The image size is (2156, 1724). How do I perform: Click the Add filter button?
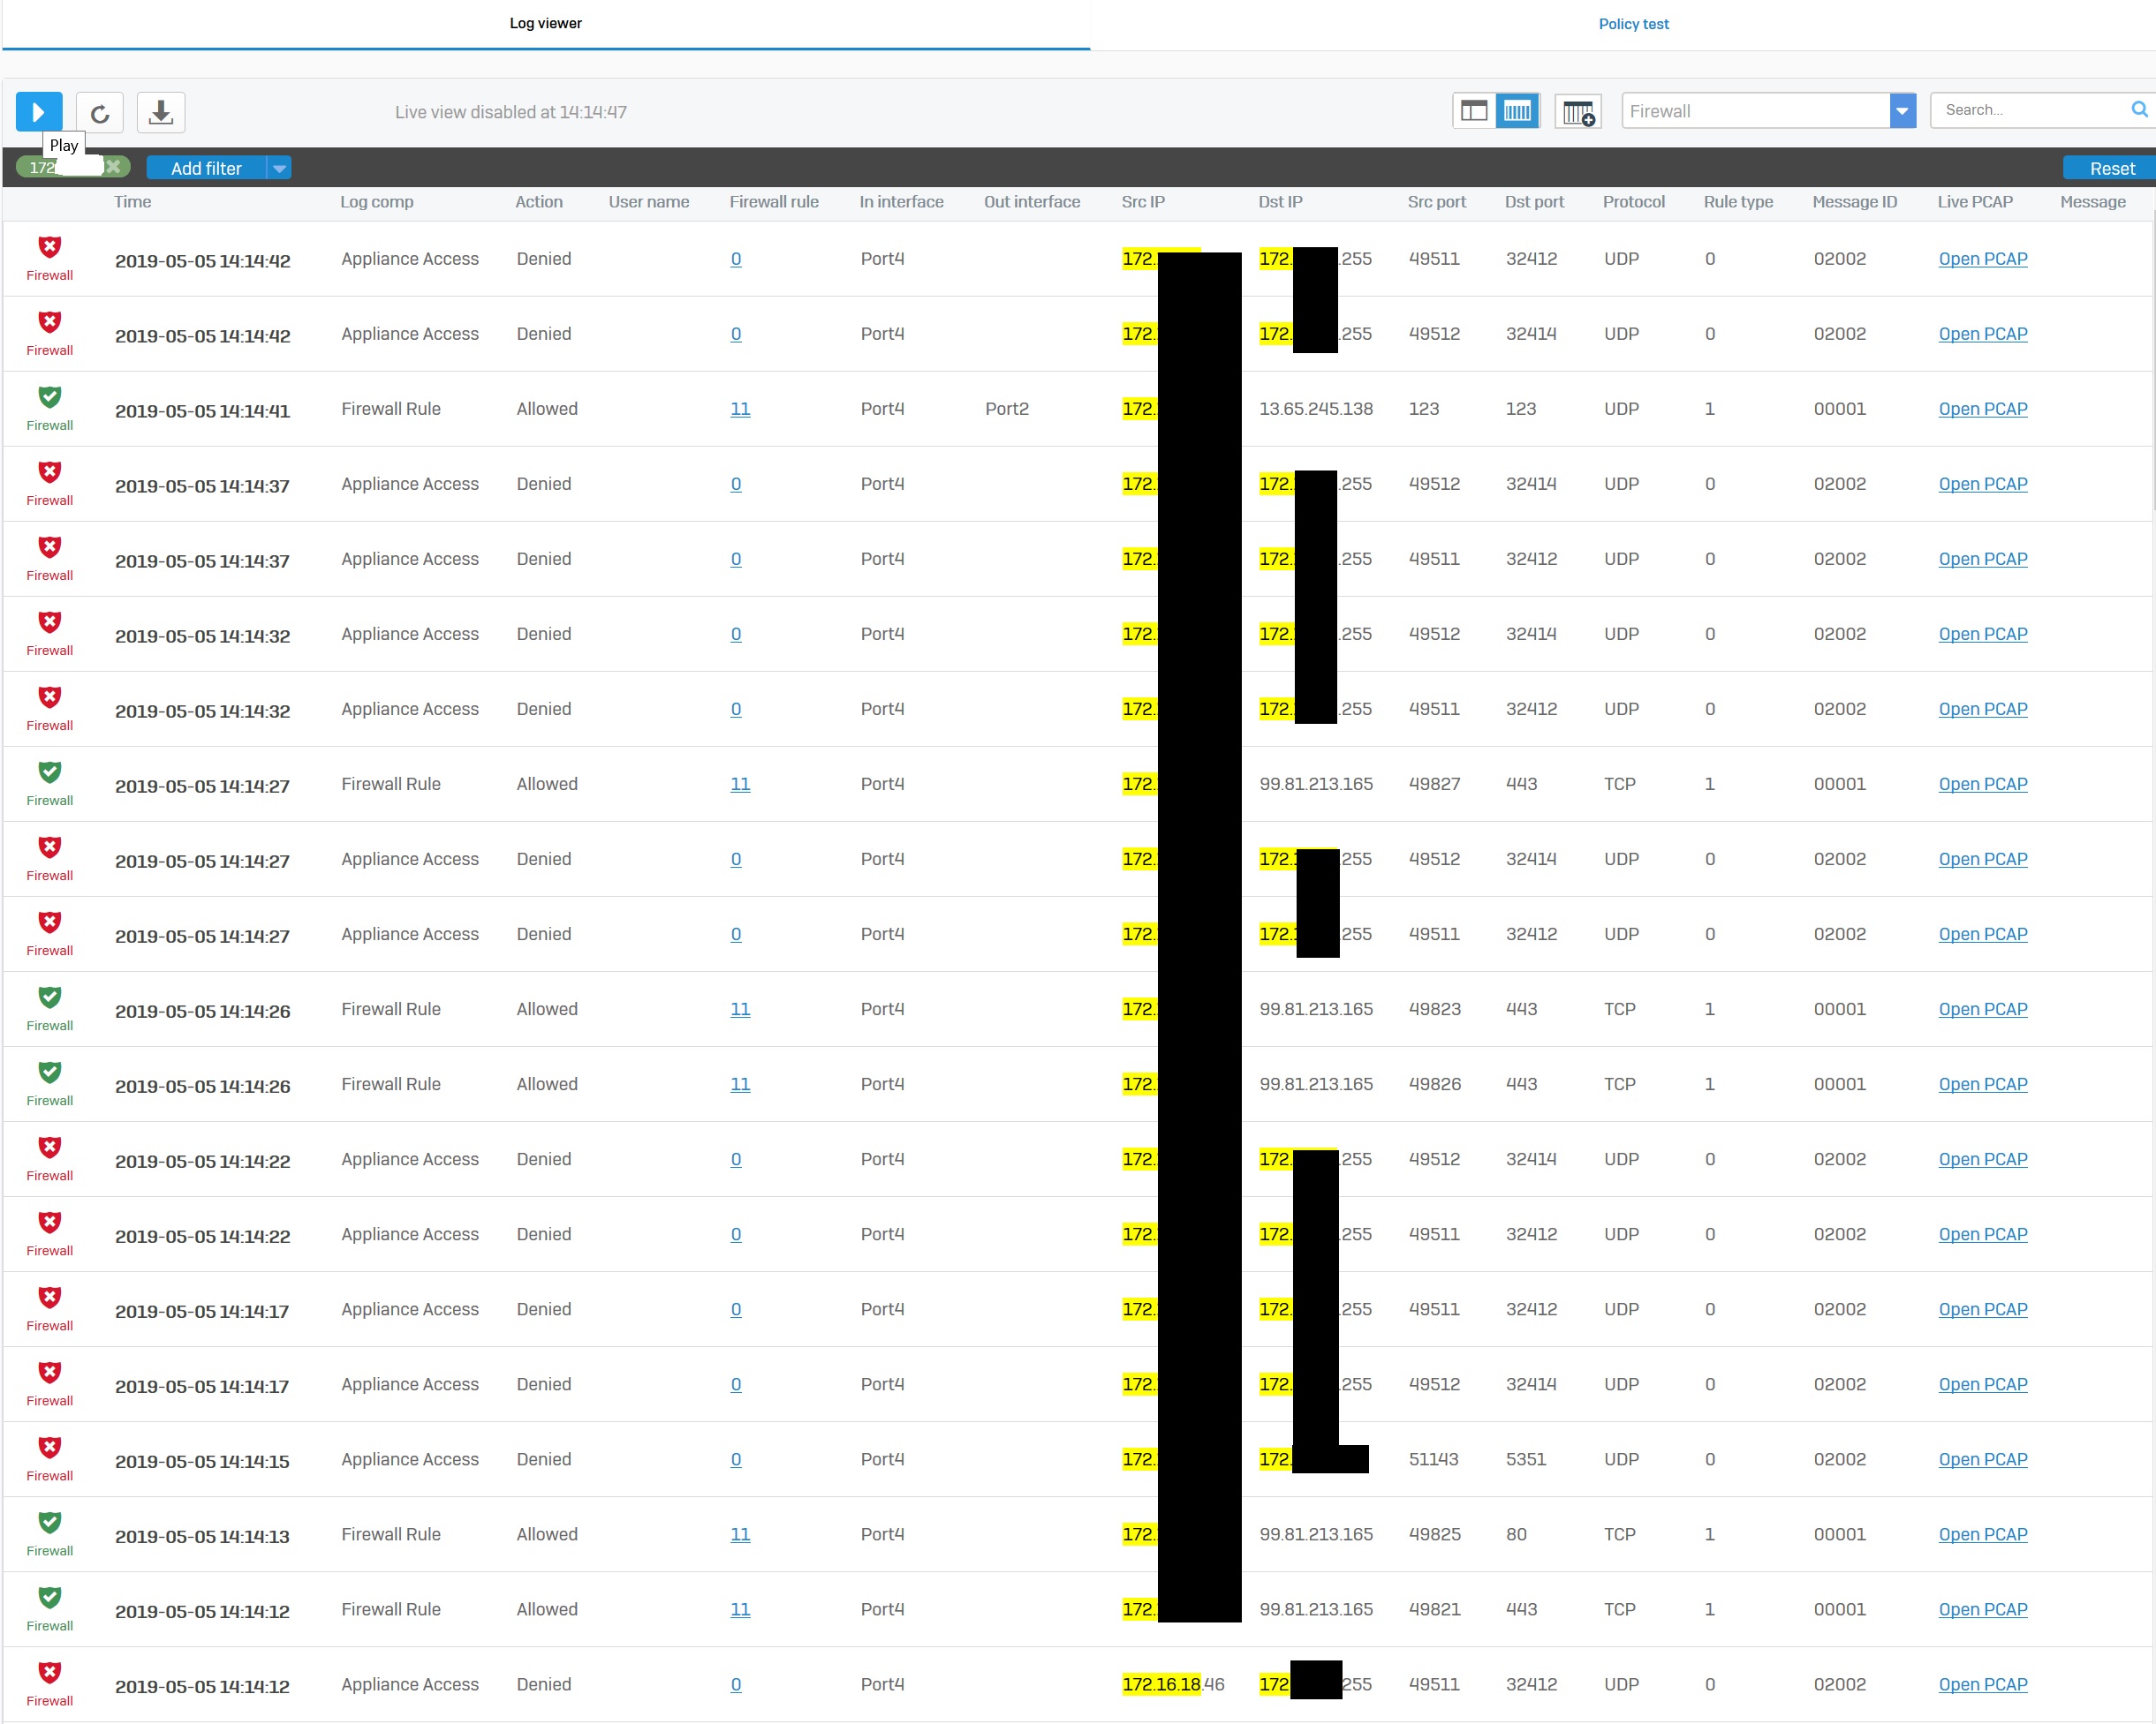click(206, 169)
